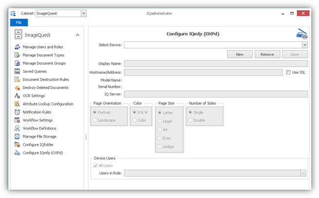Click the Document Destruction Rules icon
The height and width of the screenshot is (198, 319).
[x=18, y=80]
